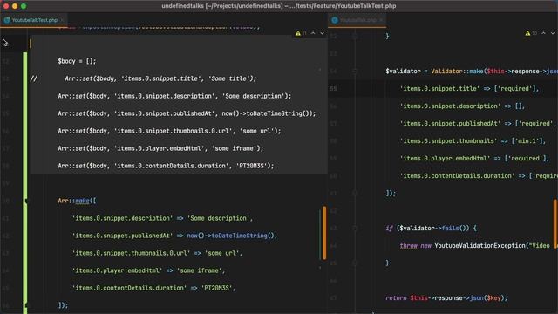
Task: Click array entry 'items.0.snippet.thumbnails.0.url' => 'some url'
Action: coord(157,253)
